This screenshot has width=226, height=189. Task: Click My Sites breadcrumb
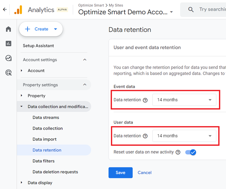tap(116, 5)
